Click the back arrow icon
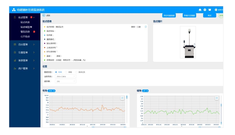The height and width of the screenshot is (135, 235). pyautogui.click(x=44, y=15)
